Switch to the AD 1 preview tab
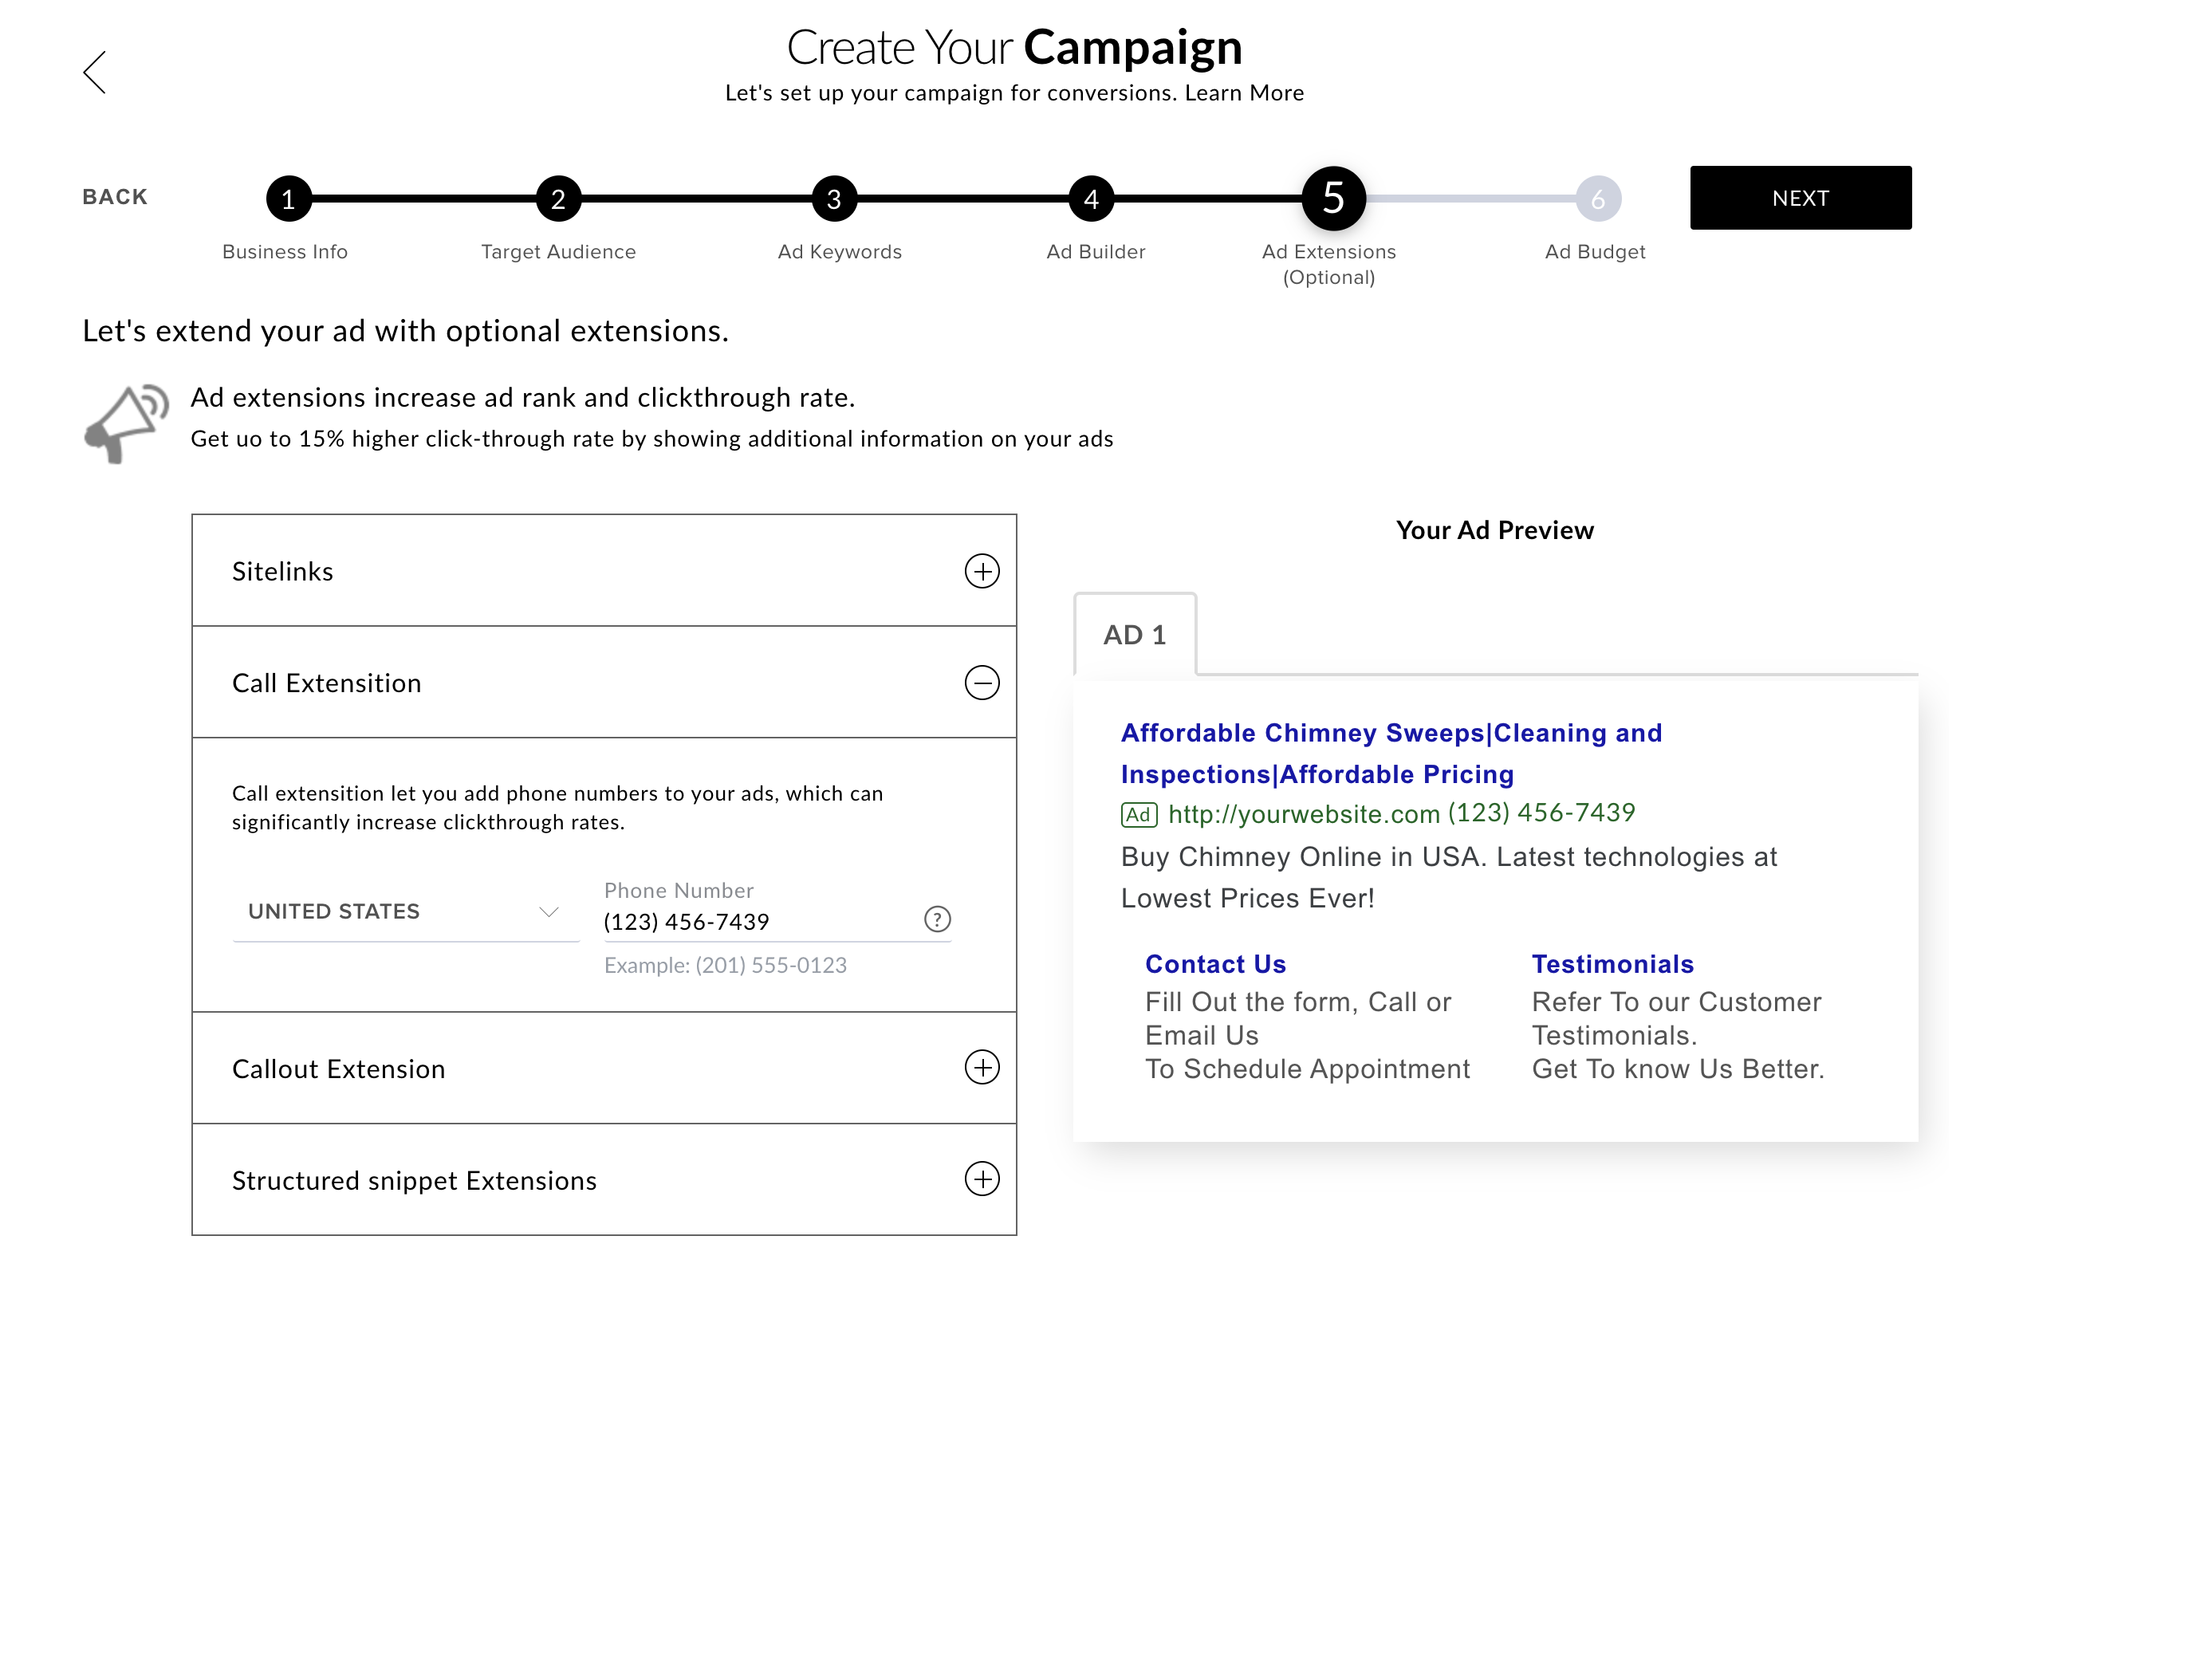The width and height of the screenshot is (2212, 1665). pyautogui.click(x=1134, y=635)
